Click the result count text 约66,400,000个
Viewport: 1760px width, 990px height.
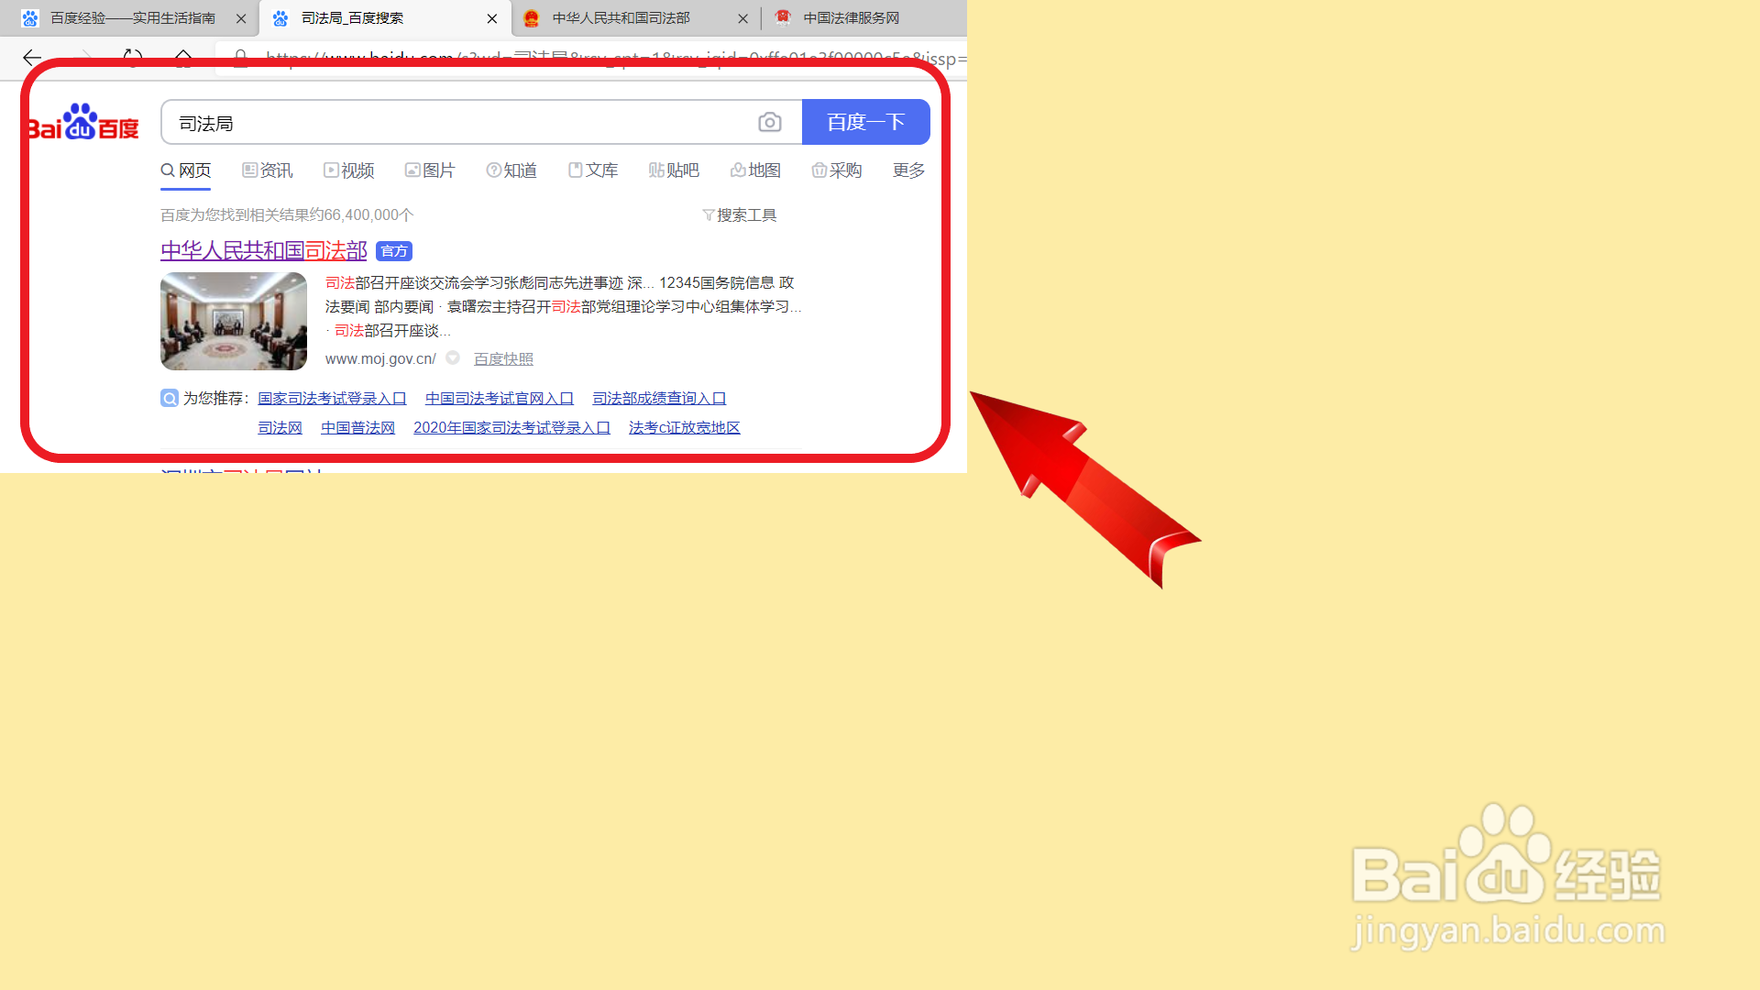click(x=361, y=215)
